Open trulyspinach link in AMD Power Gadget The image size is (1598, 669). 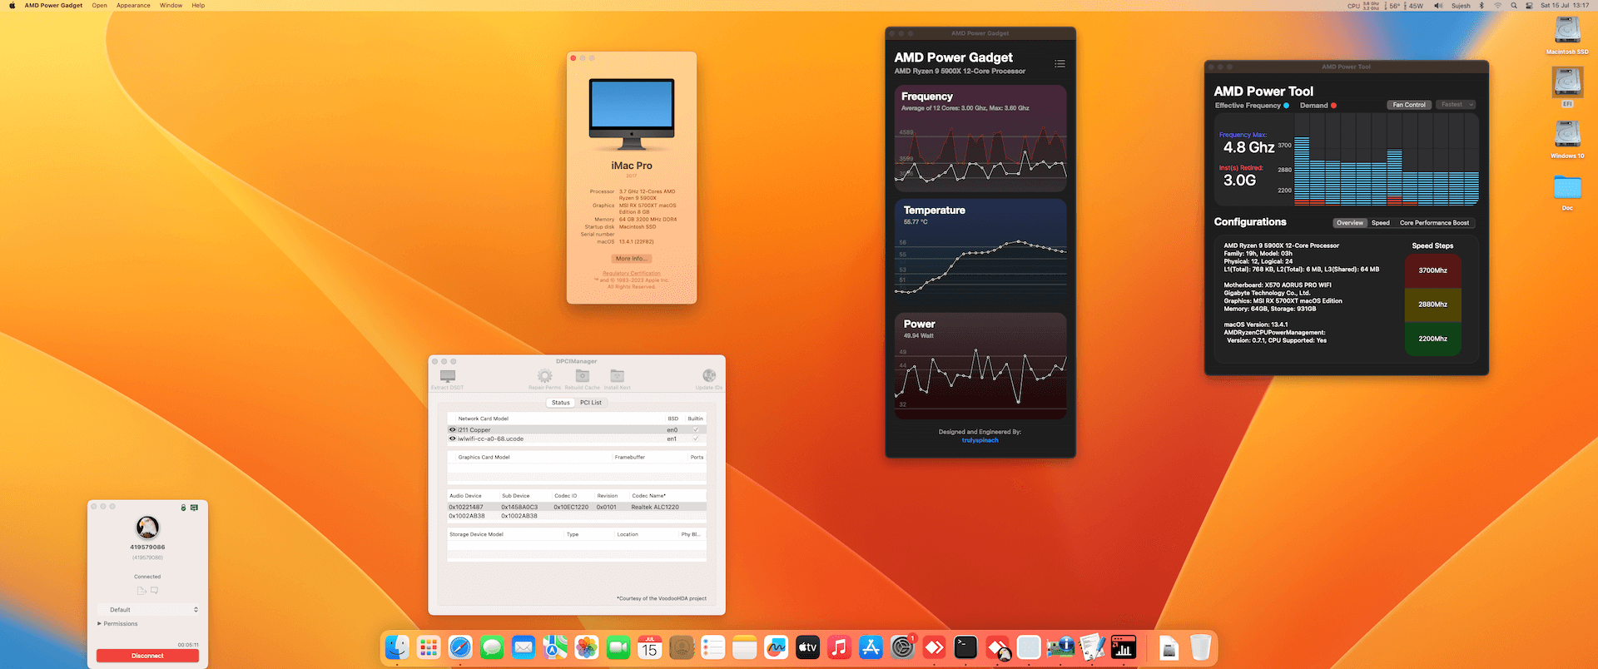coord(980,440)
